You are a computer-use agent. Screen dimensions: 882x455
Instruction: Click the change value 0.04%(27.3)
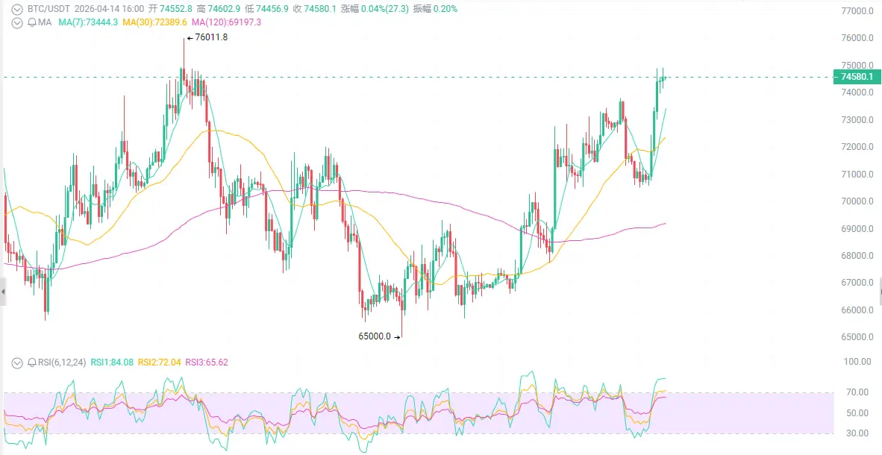(384, 9)
